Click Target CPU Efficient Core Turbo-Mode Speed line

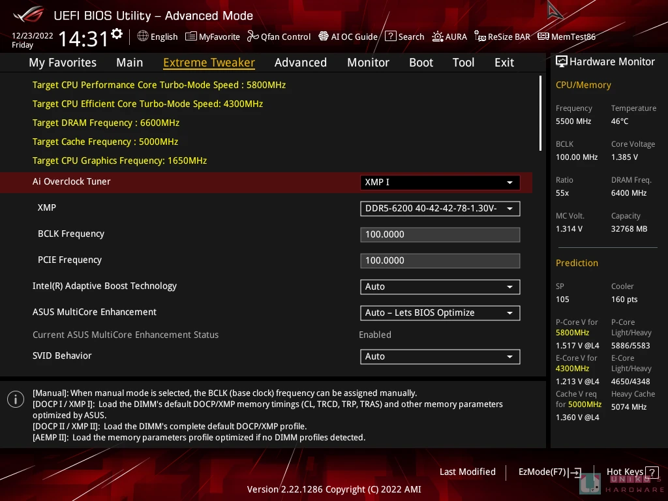[147, 104]
